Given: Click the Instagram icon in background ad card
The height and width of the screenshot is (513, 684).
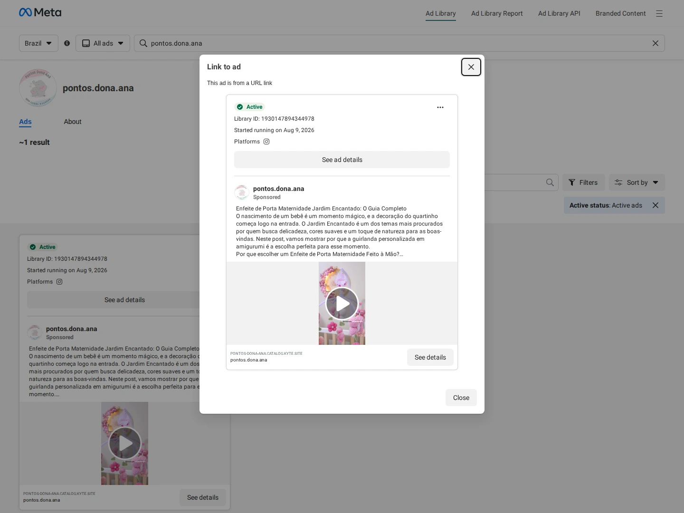Looking at the screenshot, I should coord(59,282).
